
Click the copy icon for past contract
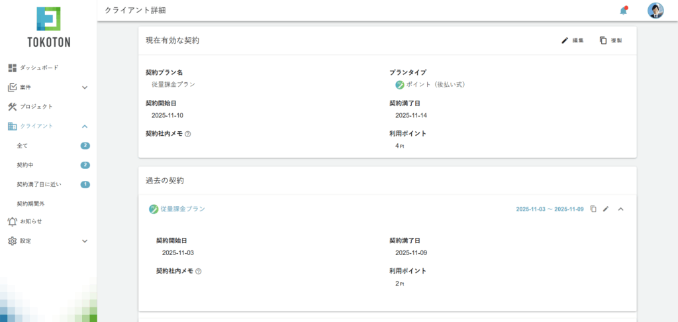(x=593, y=209)
